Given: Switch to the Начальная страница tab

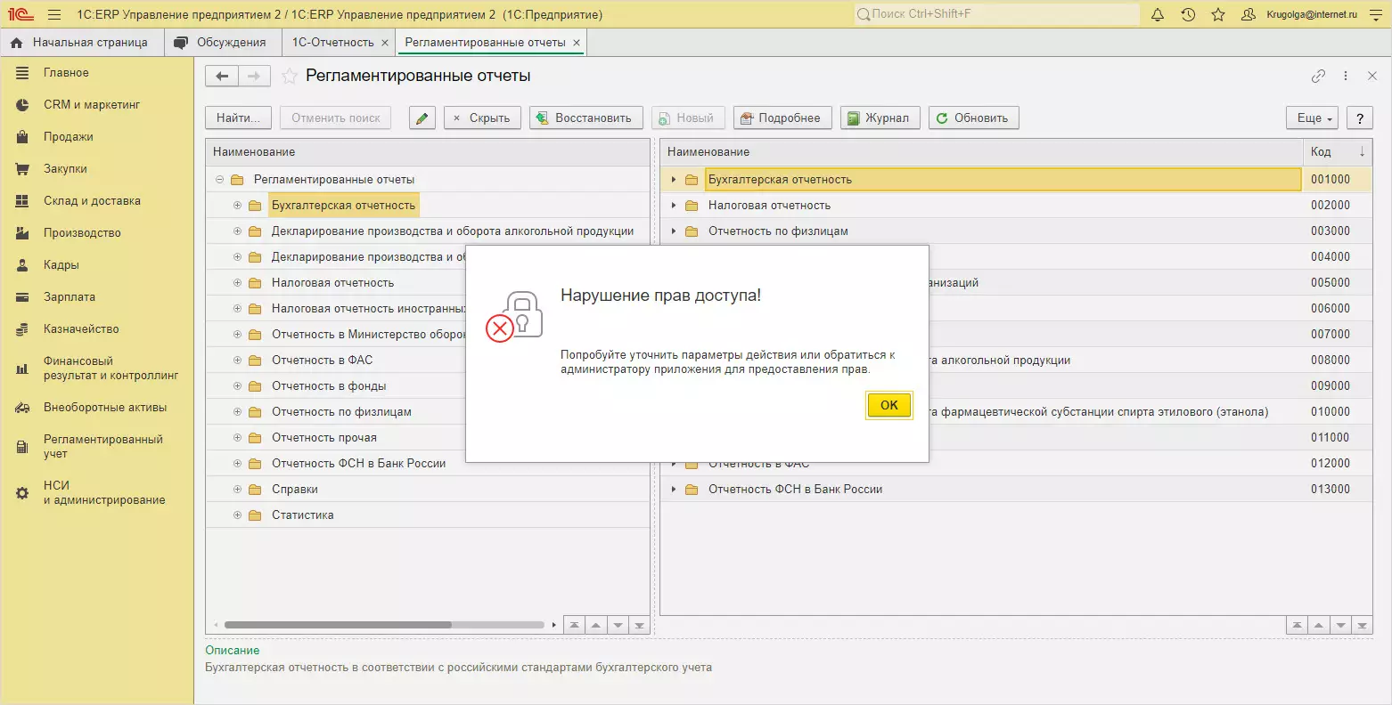Looking at the screenshot, I should [x=80, y=43].
